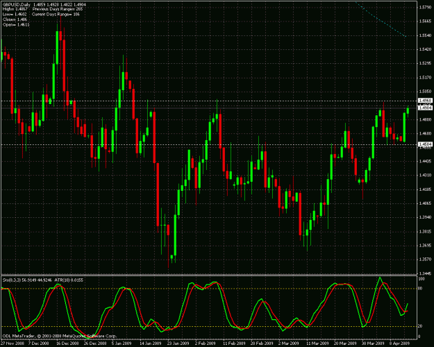Click the stochastic 20 level label
This screenshot has width=434, height=347.
(x=420, y=326)
